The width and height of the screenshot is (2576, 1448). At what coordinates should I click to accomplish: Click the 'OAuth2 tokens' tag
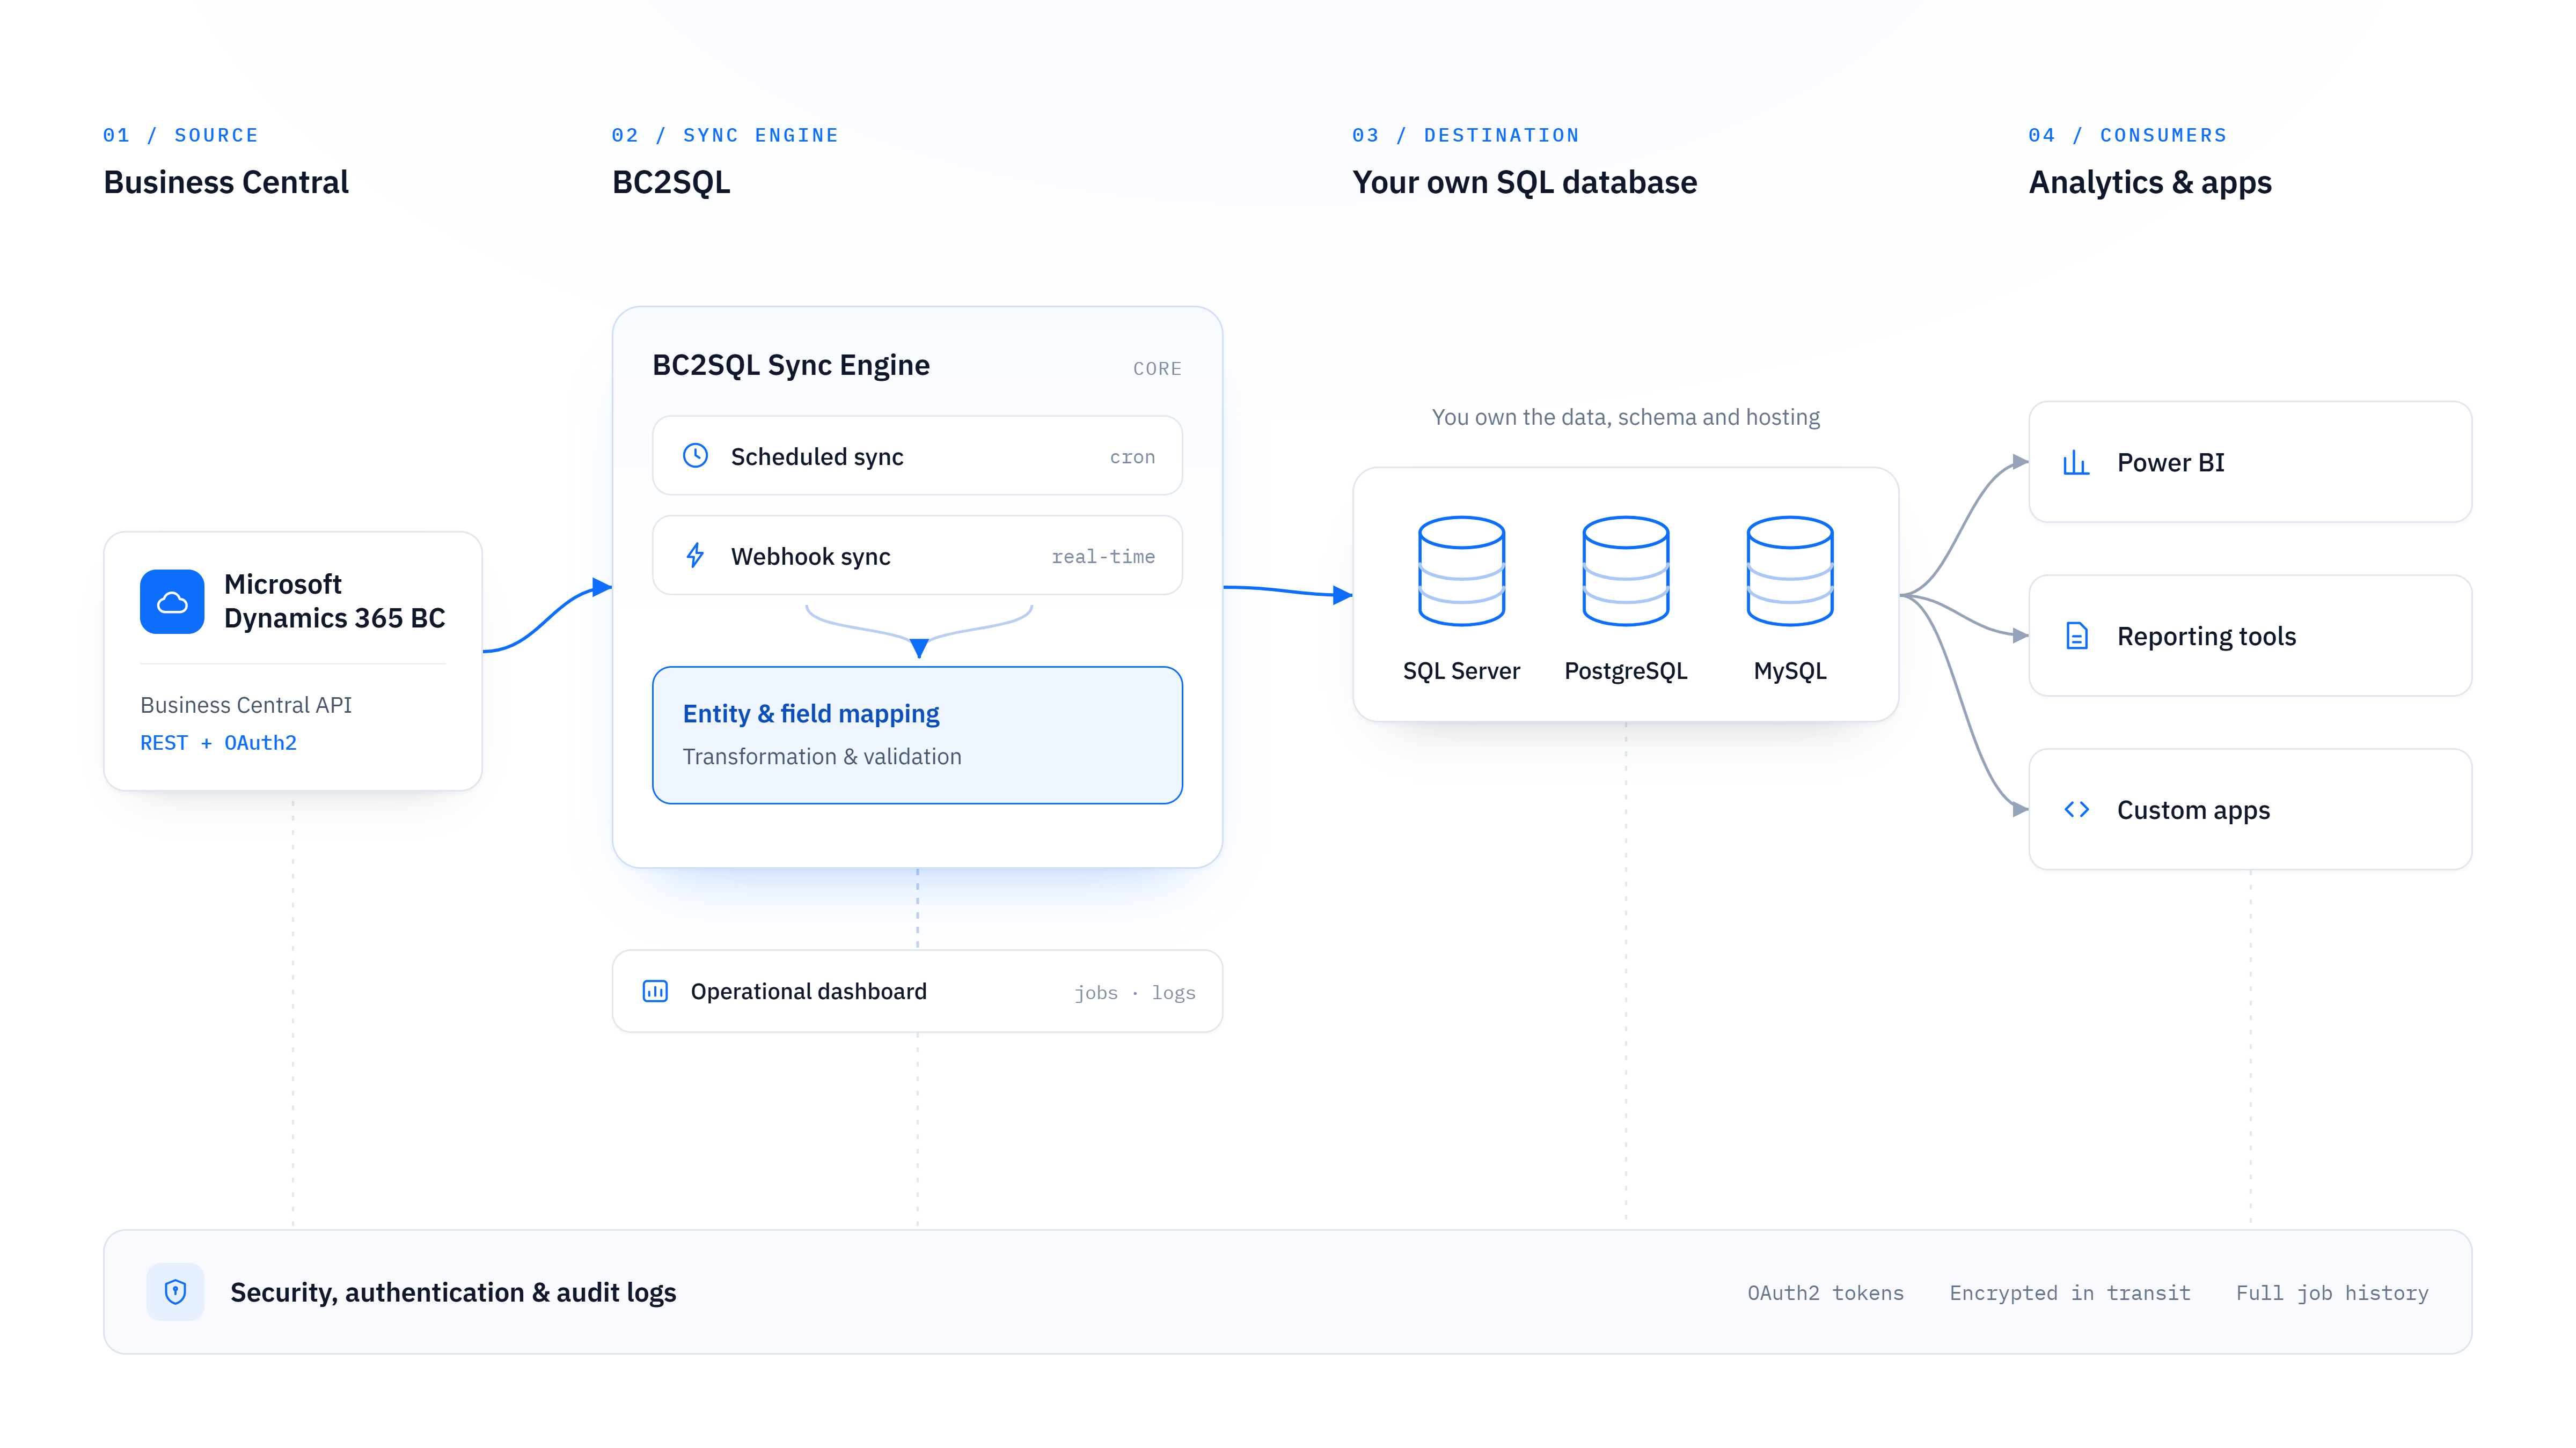pos(1825,1293)
